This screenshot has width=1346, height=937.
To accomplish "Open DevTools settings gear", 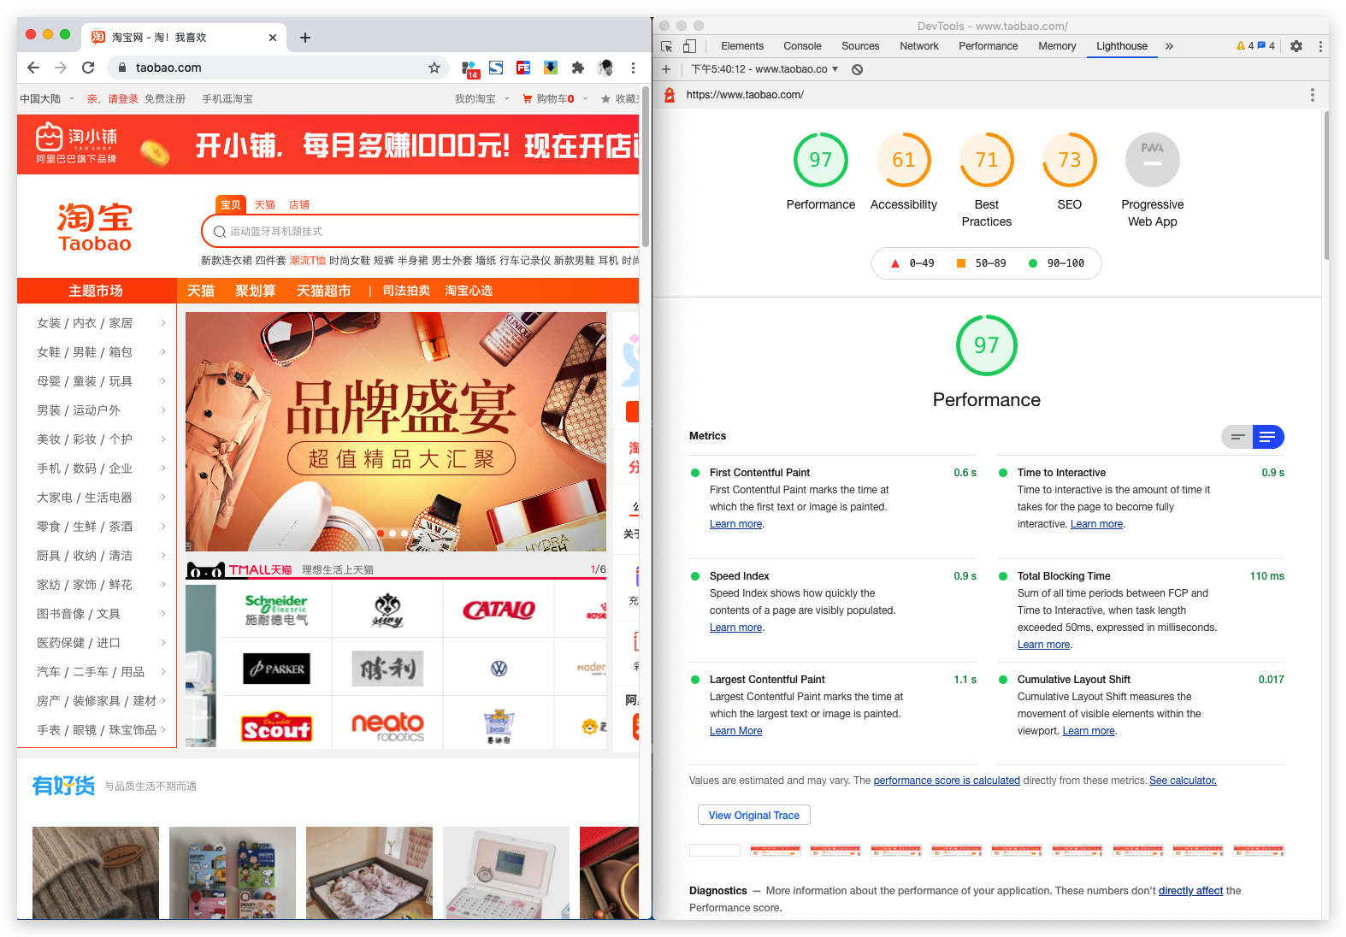I will point(1296,46).
